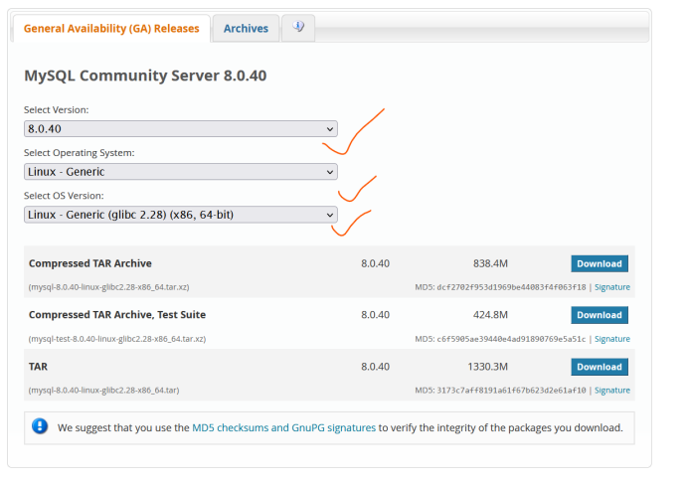Click the MD5 hash starting 3173c7af
Screen dimensions: 688x482
coord(511,391)
